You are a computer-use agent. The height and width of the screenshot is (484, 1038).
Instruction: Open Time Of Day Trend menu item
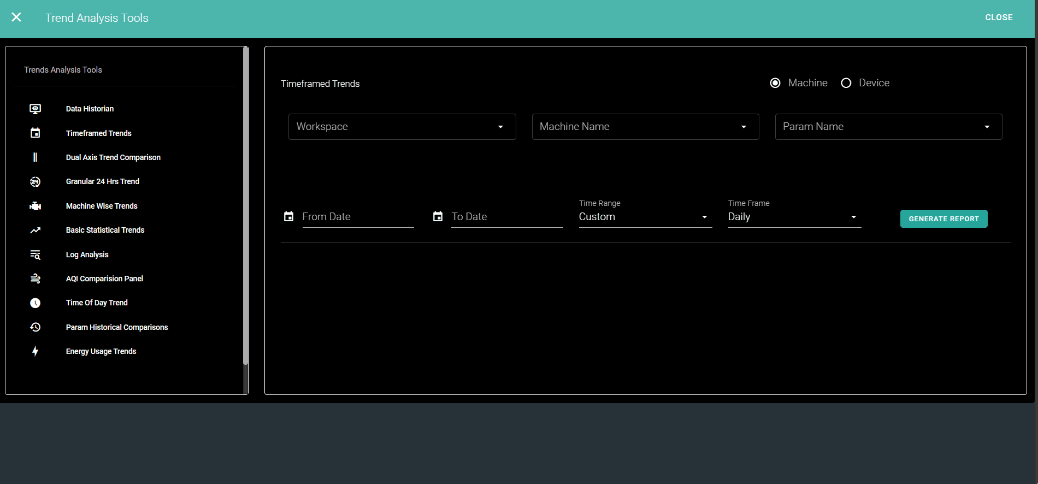97,303
